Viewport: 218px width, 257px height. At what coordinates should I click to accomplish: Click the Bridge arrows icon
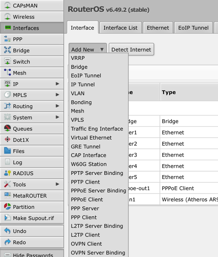(7, 50)
